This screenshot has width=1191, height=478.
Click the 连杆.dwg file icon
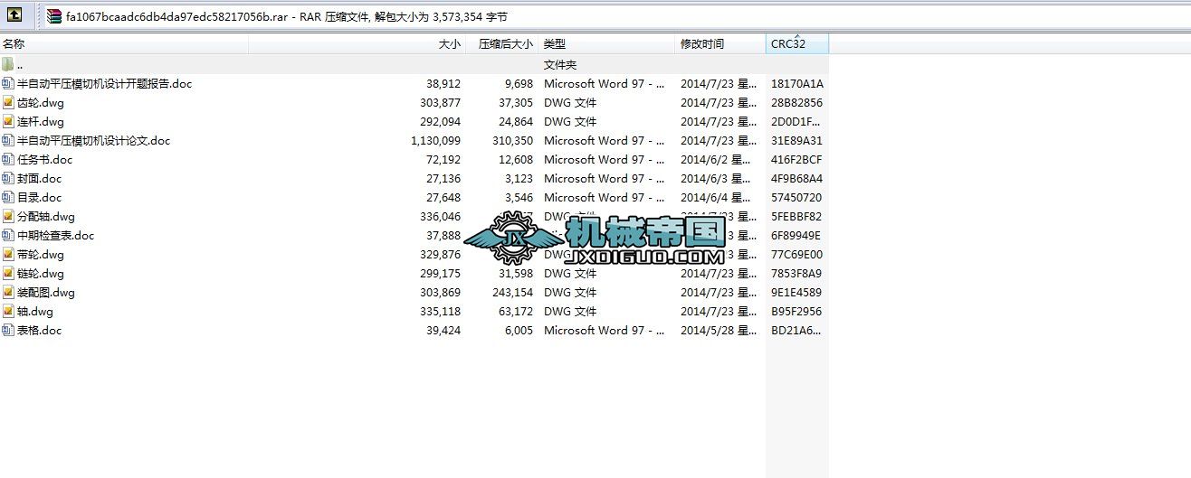coord(8,121)
